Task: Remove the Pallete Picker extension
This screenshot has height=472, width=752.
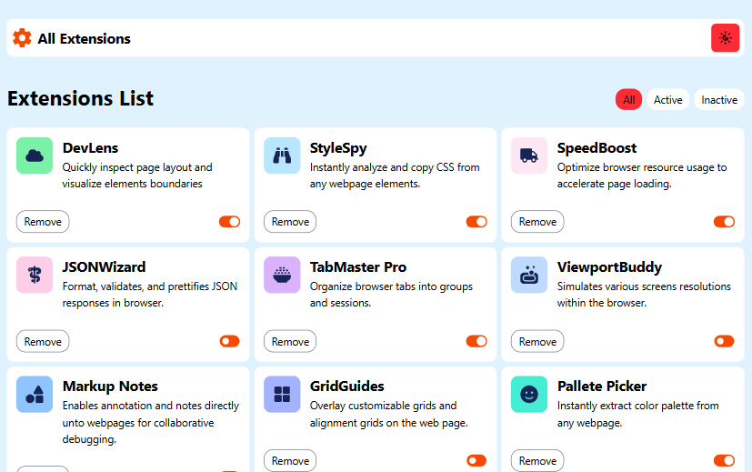Action: (x=537, y=460)
